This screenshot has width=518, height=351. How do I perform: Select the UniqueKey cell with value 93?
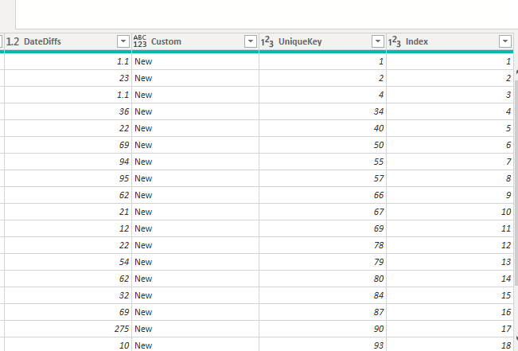pyautogui.click(x=322, y=345)
